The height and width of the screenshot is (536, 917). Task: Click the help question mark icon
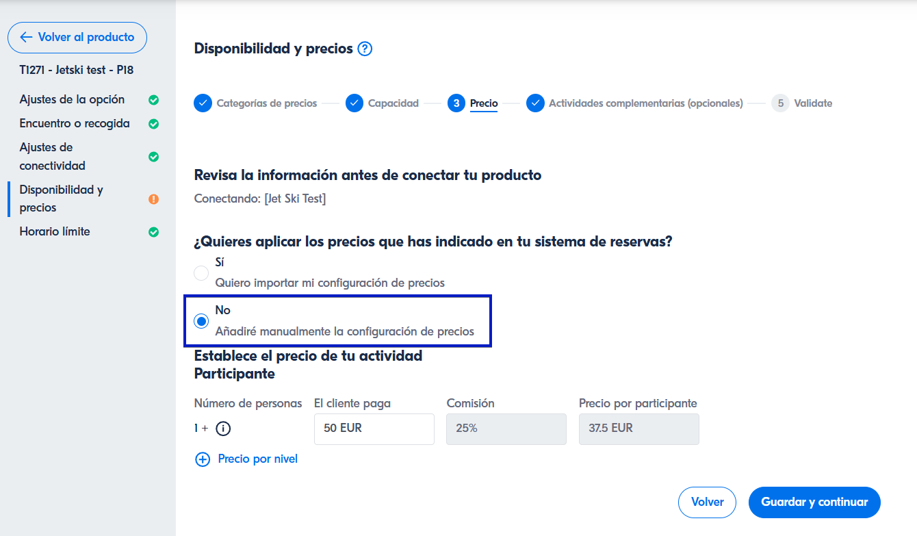[365, 49]
